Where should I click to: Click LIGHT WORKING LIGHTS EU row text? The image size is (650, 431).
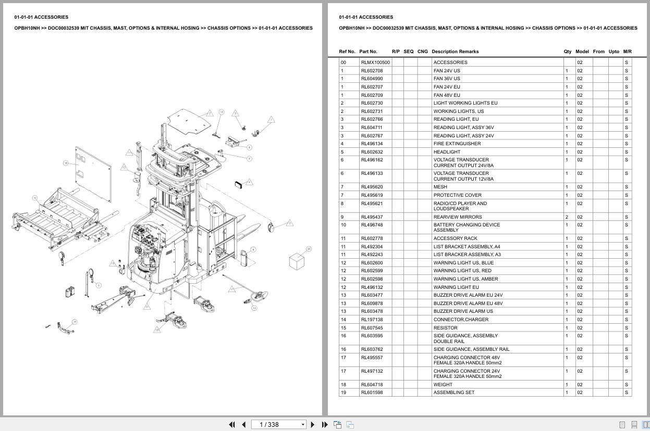465,103
